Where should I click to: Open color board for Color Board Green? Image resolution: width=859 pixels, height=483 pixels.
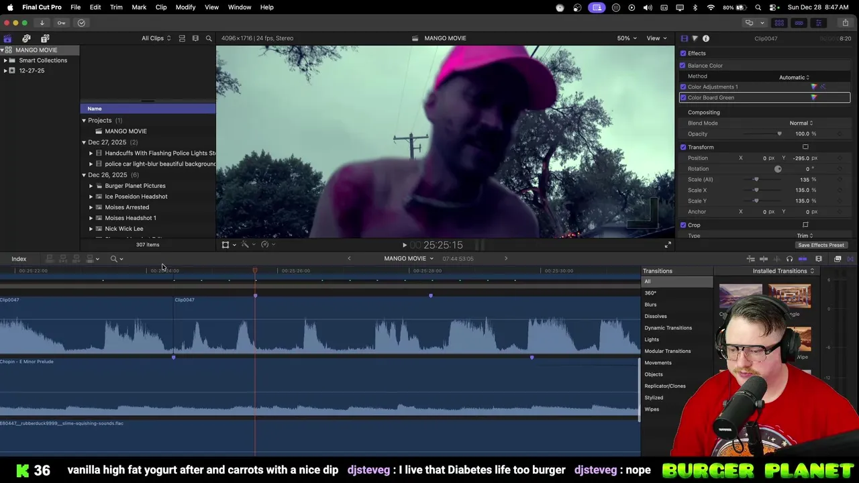[814, 97]
